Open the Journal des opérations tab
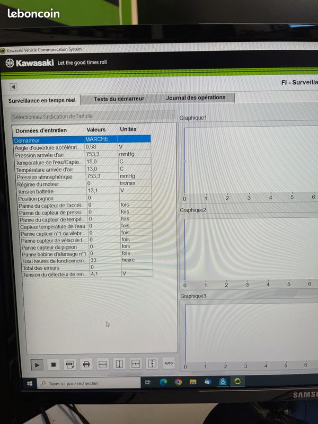The image size is (318, 424). [196, 98]
